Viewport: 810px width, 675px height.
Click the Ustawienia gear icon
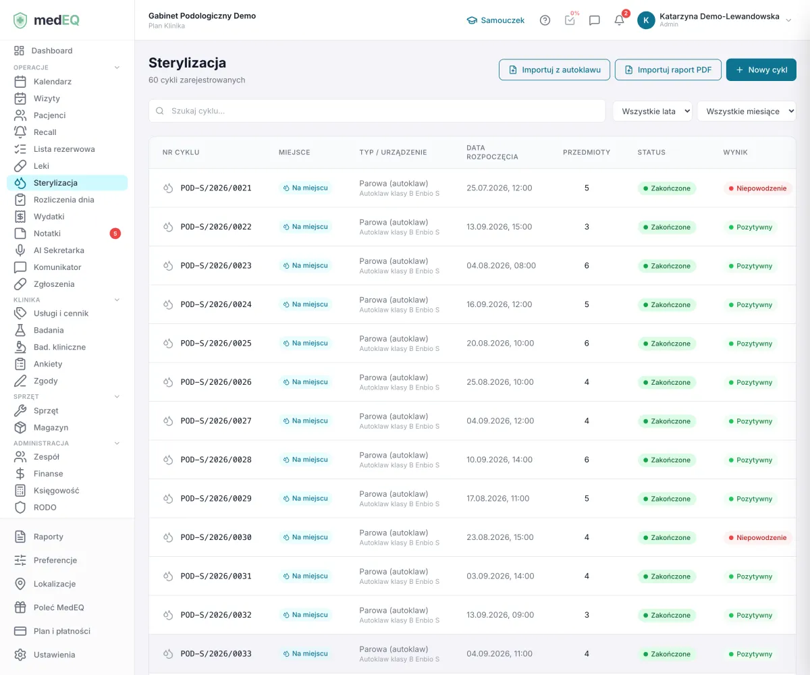20,655
